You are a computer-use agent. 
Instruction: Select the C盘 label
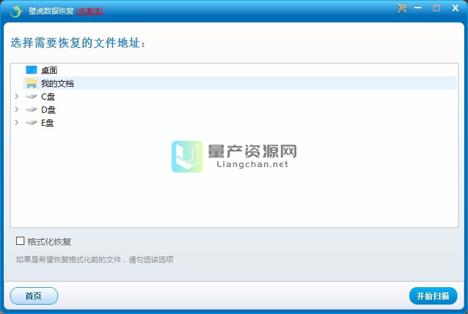pos(48,97)
